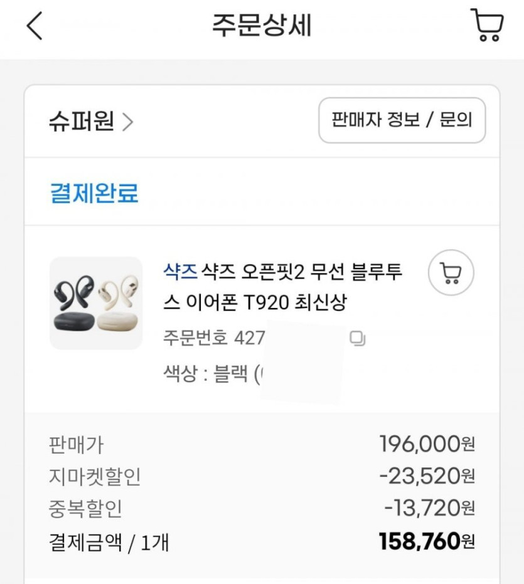Tap the 주문상세 page title

[x=262, y=26]
